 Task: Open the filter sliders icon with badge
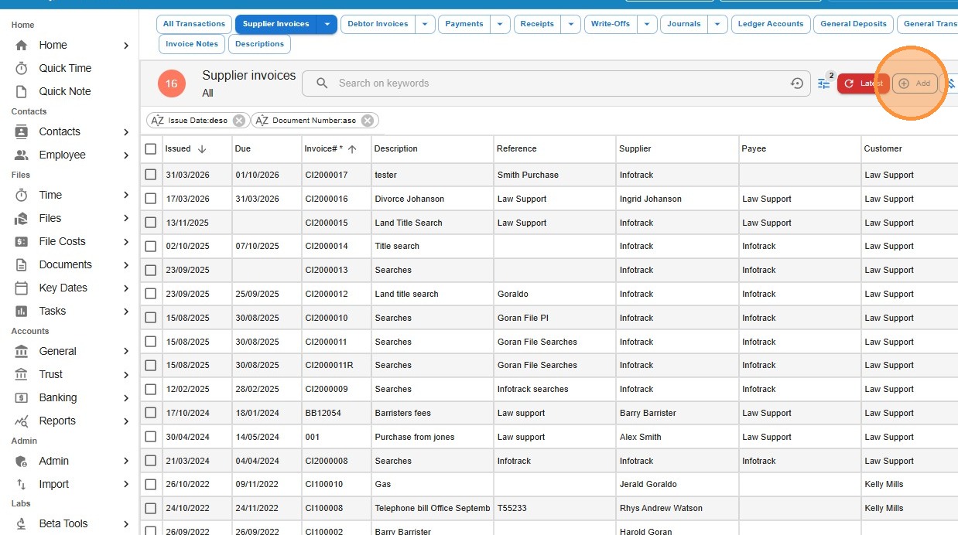824,83
